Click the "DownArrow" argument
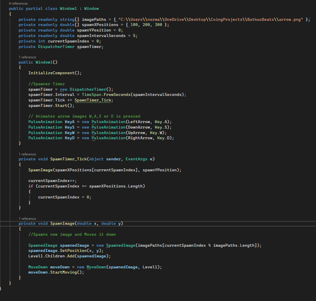Screen dimensions: 316x301 [139, 127]
